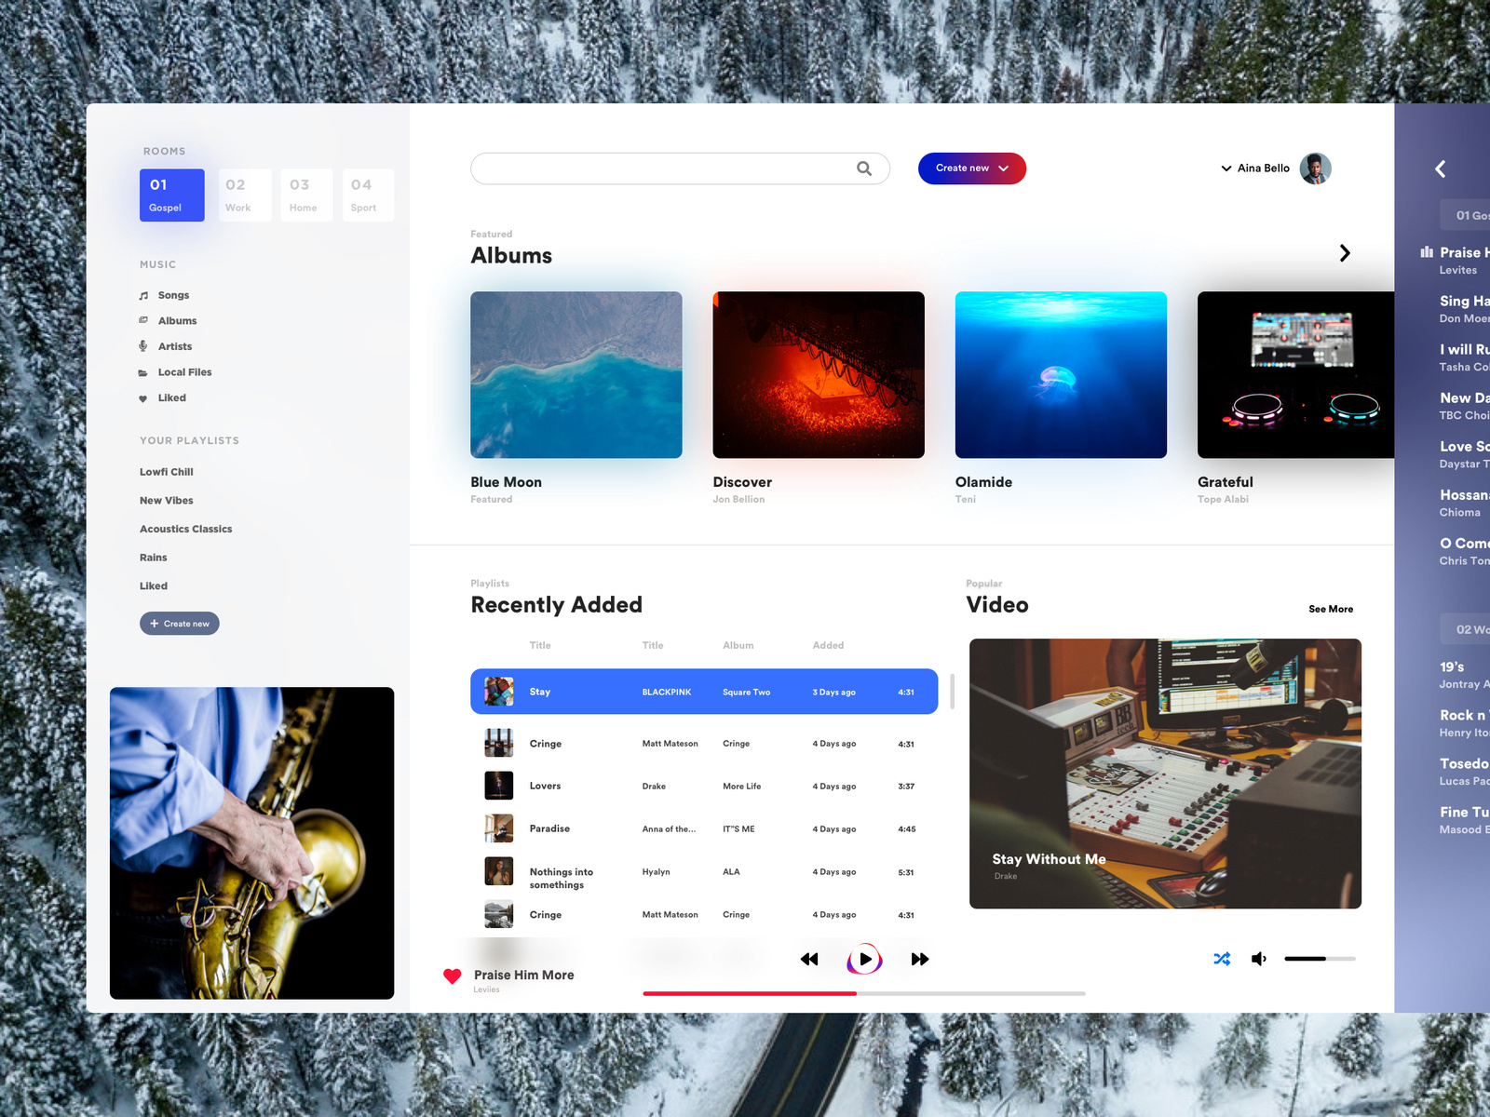
Task: Open the Blue Moon album thumbnail
Action: 576,374
